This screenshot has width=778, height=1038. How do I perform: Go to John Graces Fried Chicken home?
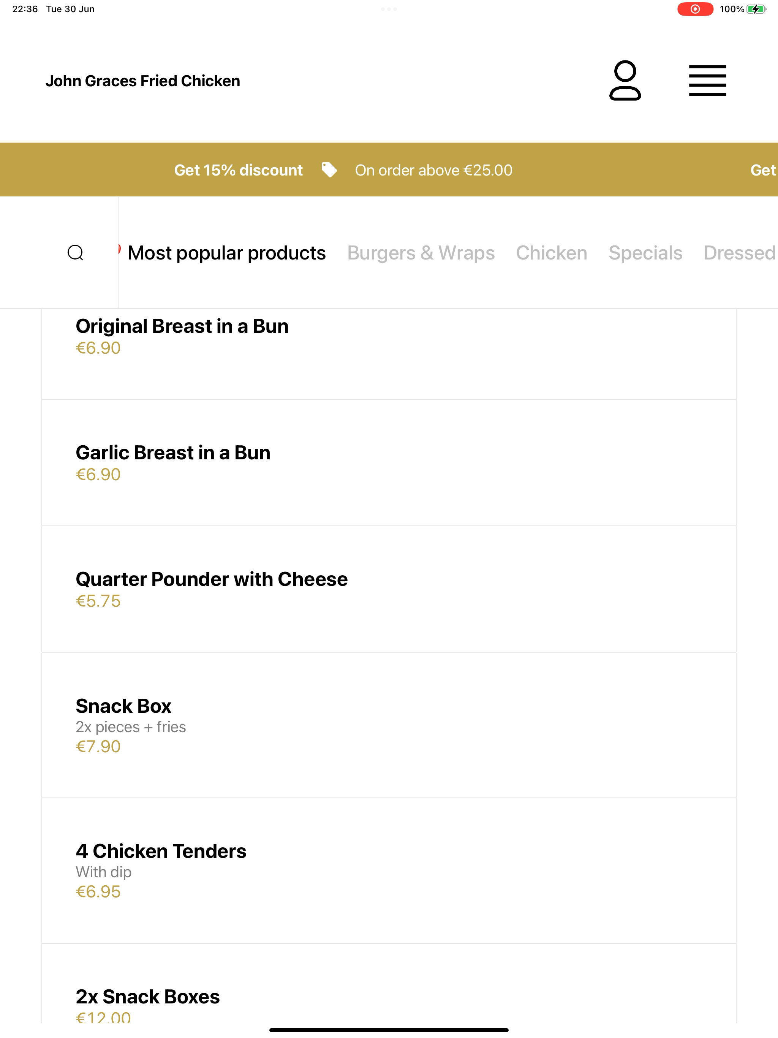pos(143,81)
